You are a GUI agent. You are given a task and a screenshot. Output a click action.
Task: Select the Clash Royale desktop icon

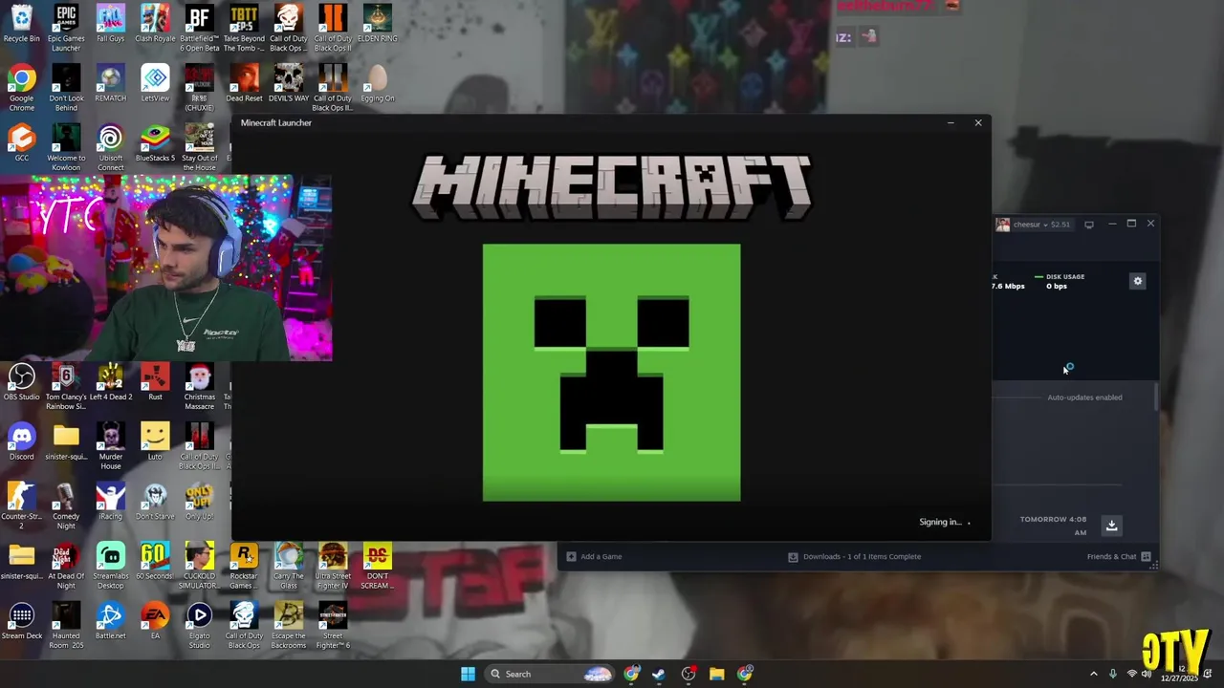click(x=155, y=25)
